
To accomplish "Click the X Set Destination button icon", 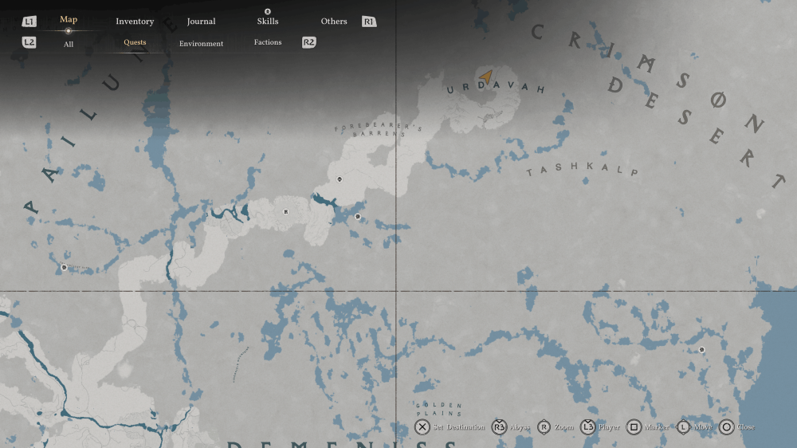I will click(422, 427).
